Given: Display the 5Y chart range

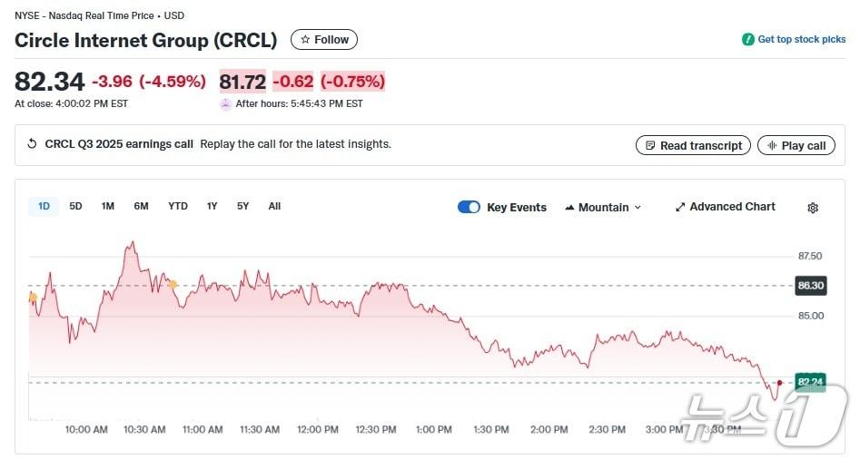Looking at the screenshot, I should pyautogui.click(x=242, y=206).
